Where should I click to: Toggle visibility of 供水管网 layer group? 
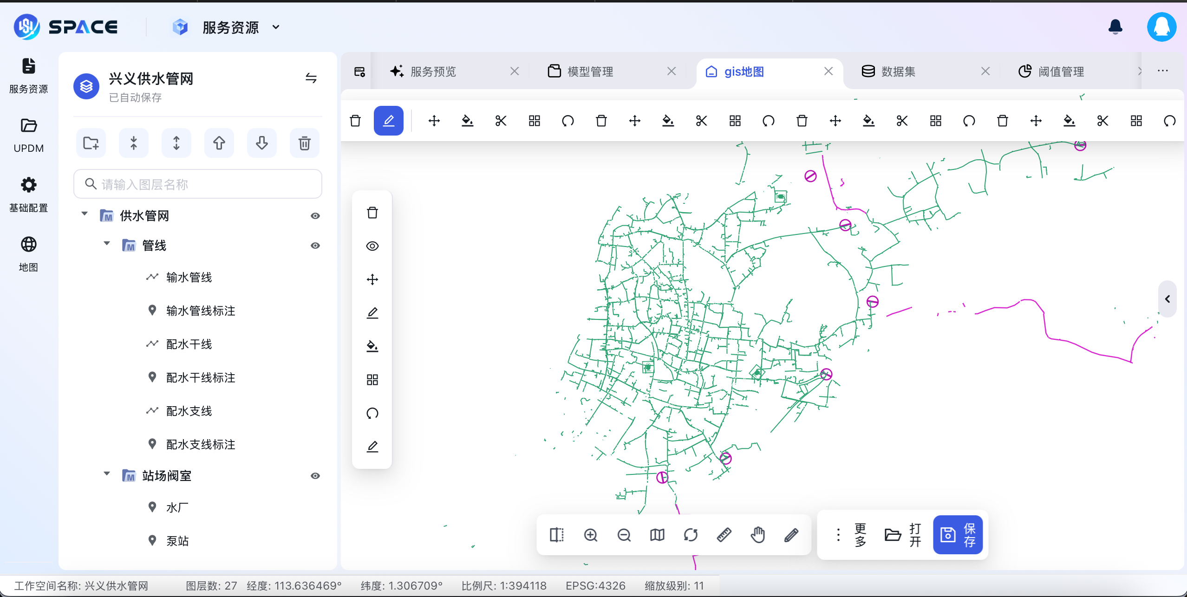click(315, 216)
